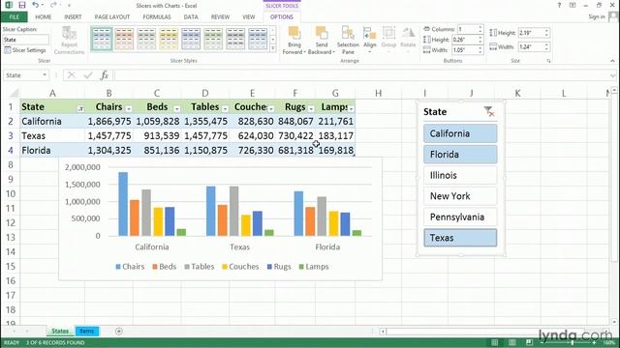Click the Slicer Caption input field
620x348 pixels.
pos(26,40)
